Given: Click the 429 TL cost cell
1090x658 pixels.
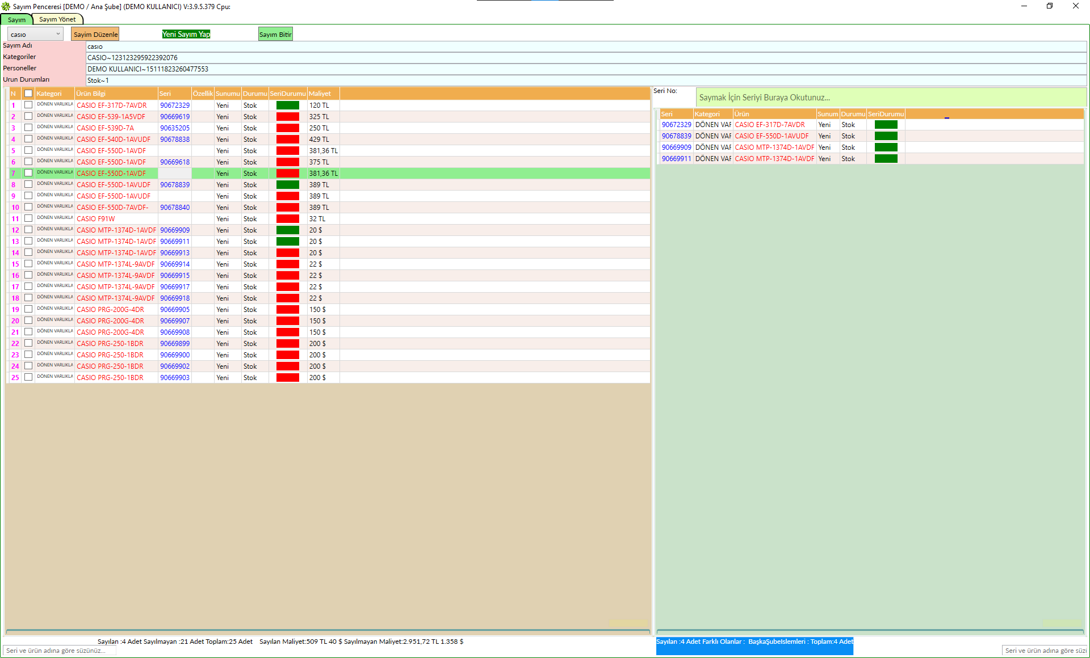Looking at the screenshot, I should [323, 140].
